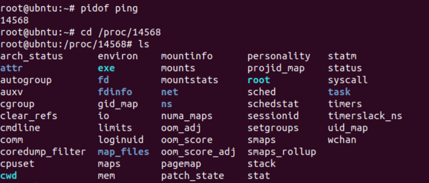This screenshot has width=429, height=183.
Task: Select the cwd symlink text
Action: pyautogui.click(x=8, y=175)
